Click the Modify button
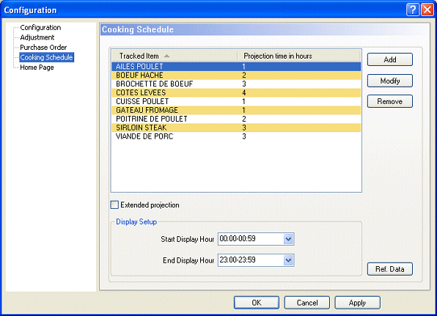 point(389,81)
